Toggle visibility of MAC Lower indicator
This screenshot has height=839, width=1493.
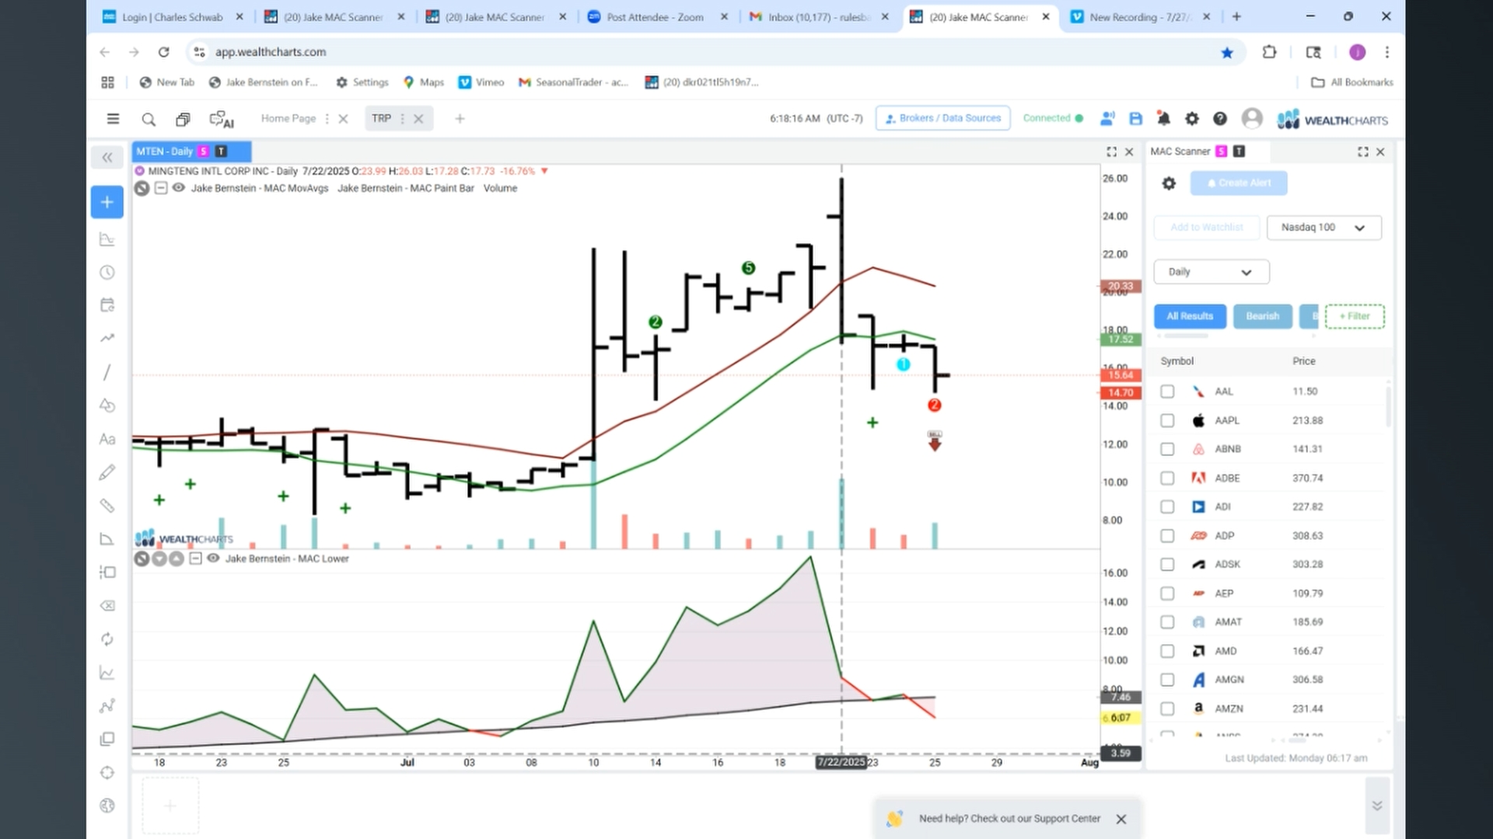(x=213, y=559)
